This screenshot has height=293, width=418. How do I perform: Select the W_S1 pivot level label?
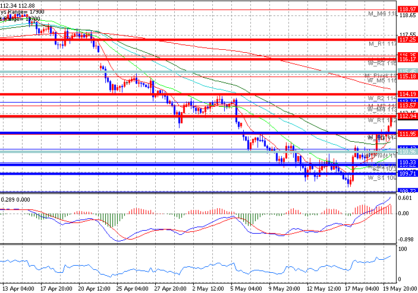pyautogui.click(x=382, y=177)
